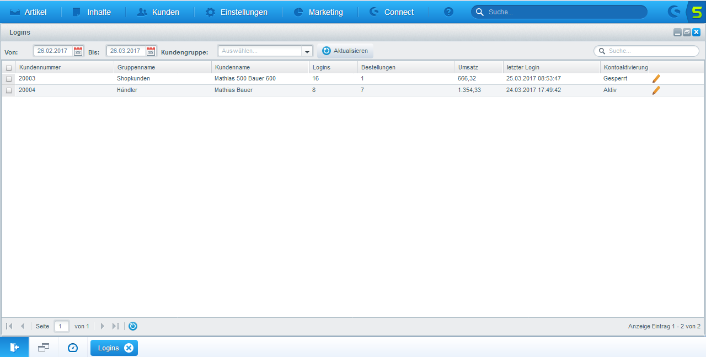Expand the Kundengruppe dropdown
Image resolution: width=706 pixels, height=357 pixels.
[x=307, y=51]
